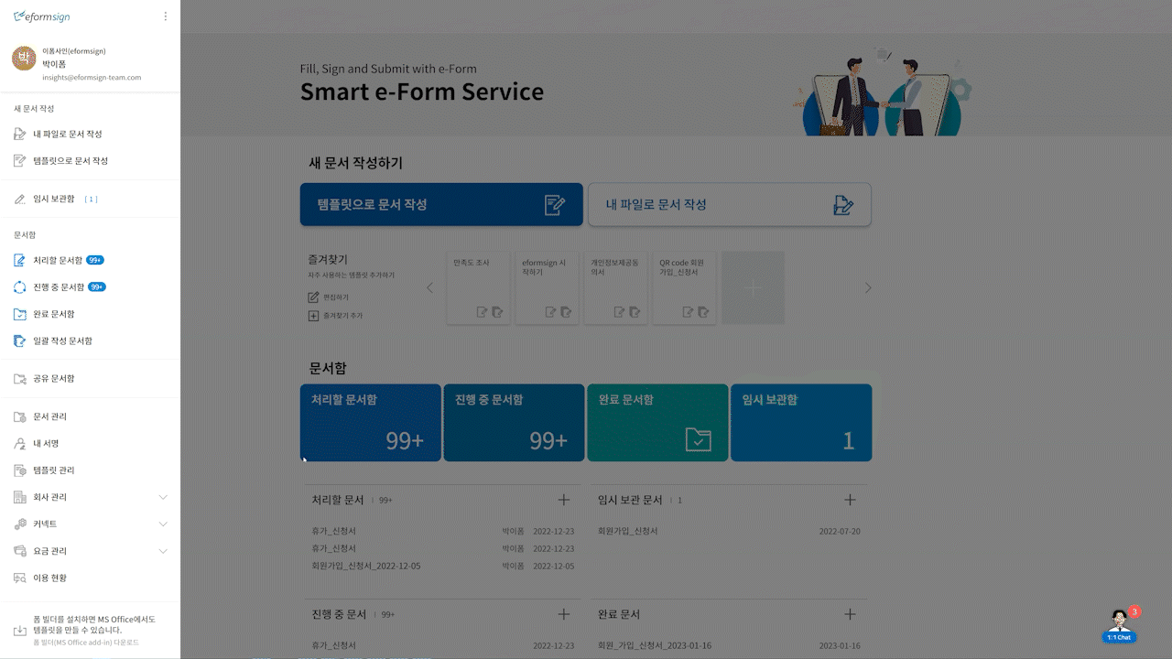1172x659 pixels.
Task: Click the form builder download icon
Action: tap(20, 631)
